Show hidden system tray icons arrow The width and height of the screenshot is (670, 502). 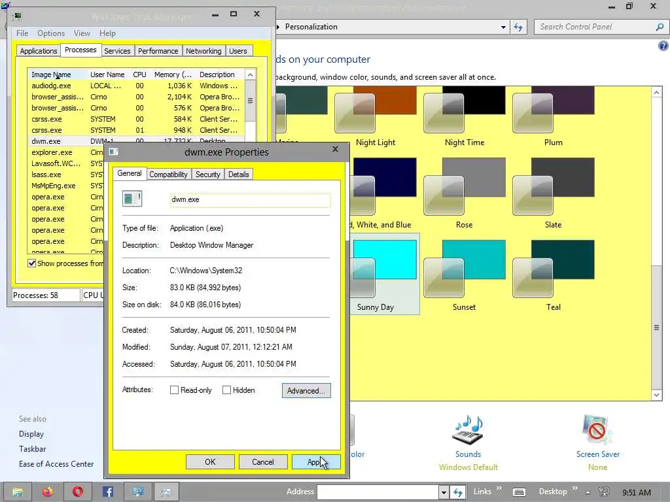coord(588,492)
